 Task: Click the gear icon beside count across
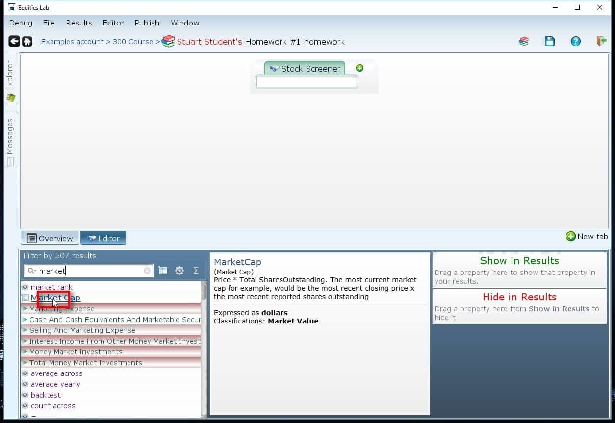pyautogui.click(x=26, y=406)
